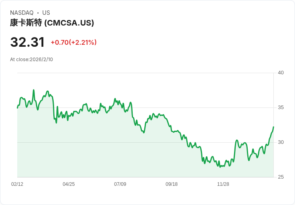The image size is (295, 205).
Task: Click the 09/18 date on the x-axis
Action: (x=172, y=184)
